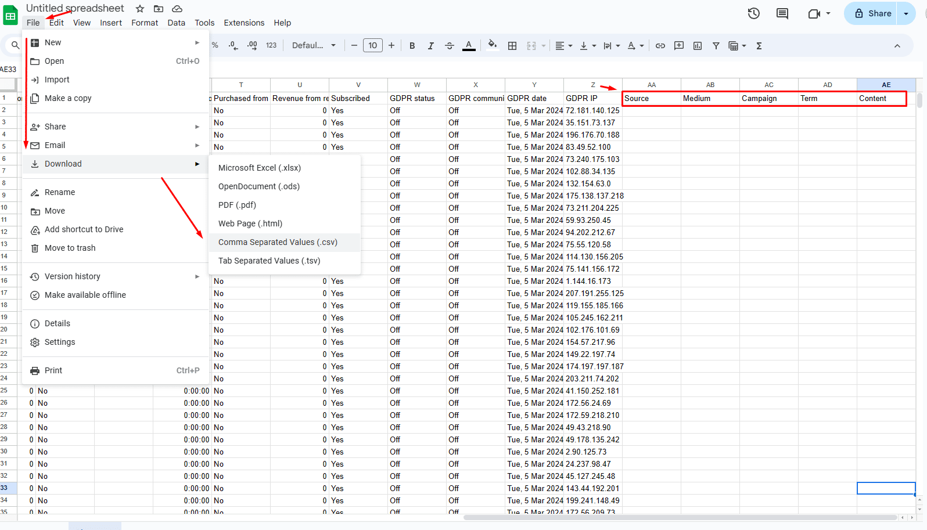The height and width of the screenshot is (530, 927).
Task: Collapse the toolbar with chevron arrow
Action: [x=897, y=46]
